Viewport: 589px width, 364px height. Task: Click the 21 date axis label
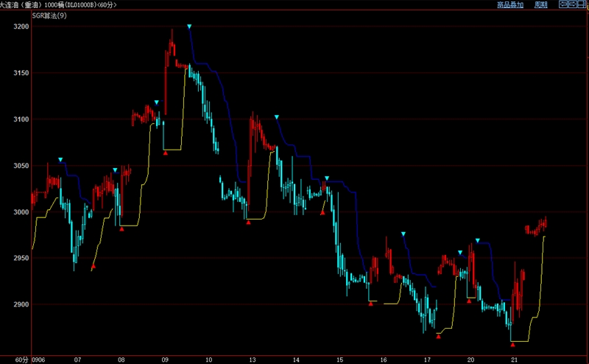[x=514, y=360]
